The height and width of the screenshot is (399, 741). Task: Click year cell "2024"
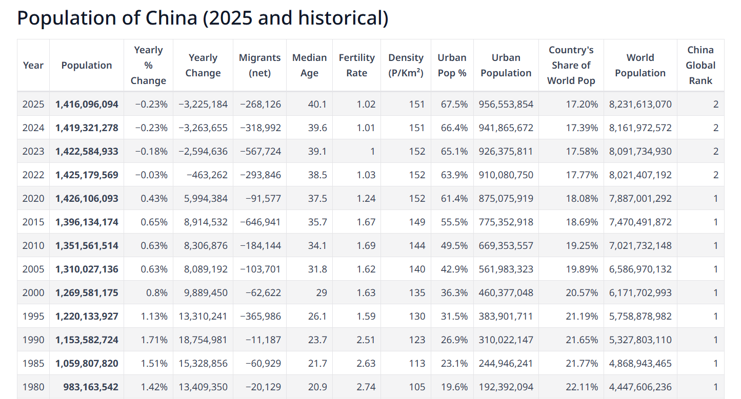pyautogui.click(x=33, y=128)
